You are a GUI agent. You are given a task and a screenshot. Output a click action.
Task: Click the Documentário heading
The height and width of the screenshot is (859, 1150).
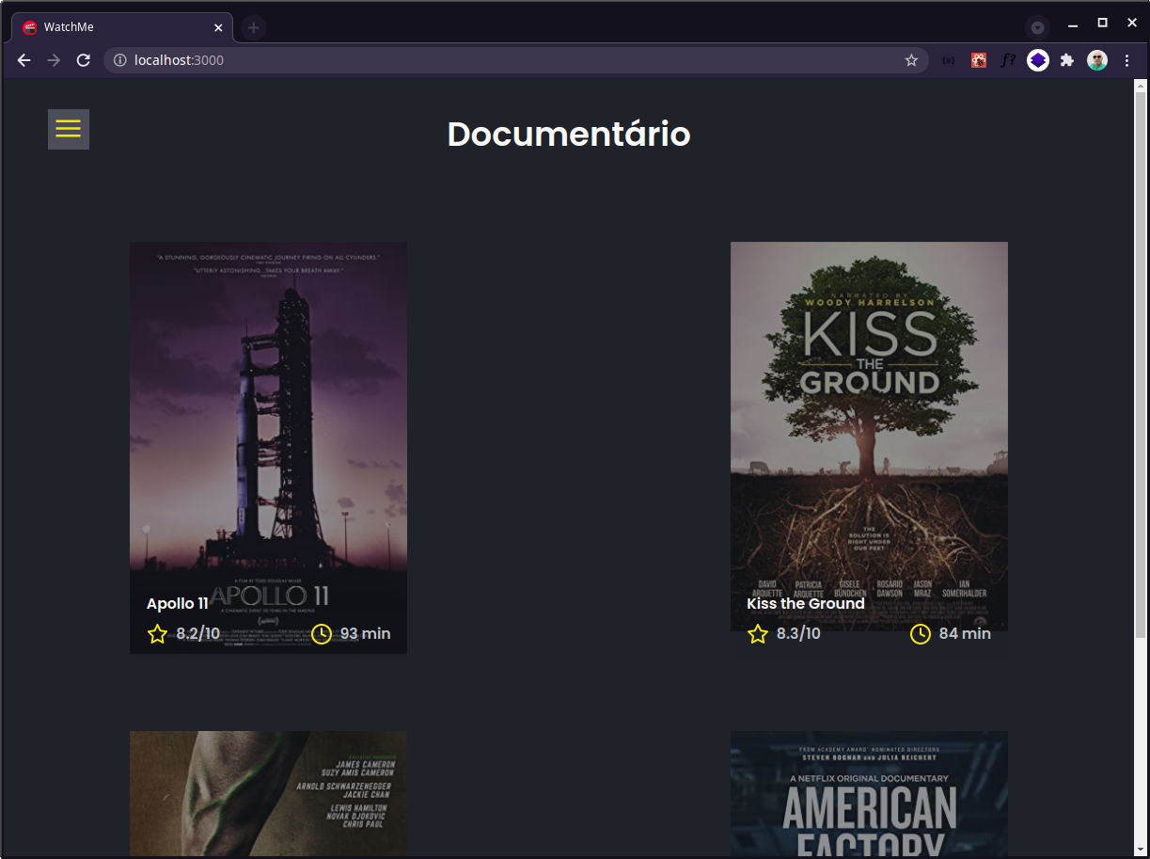click(569, 135)
